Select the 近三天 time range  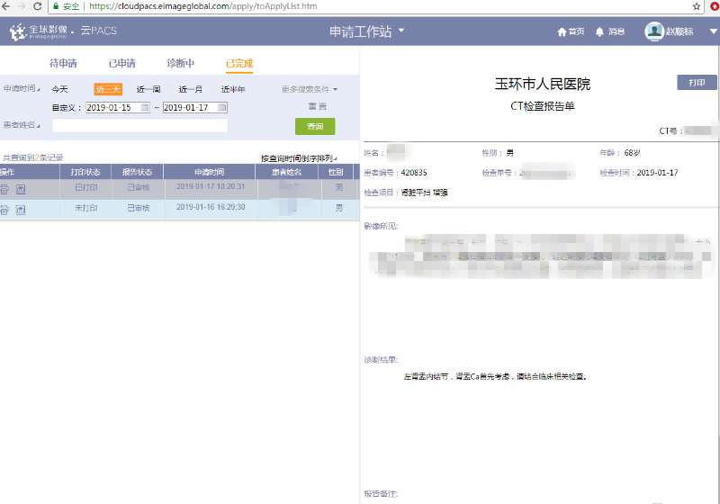click(108, 89)
